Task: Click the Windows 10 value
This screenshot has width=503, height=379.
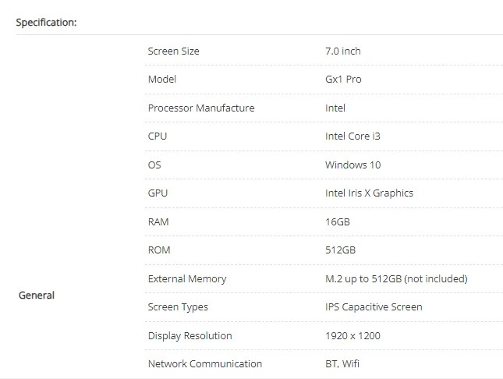Action: (x=352, y=165)
